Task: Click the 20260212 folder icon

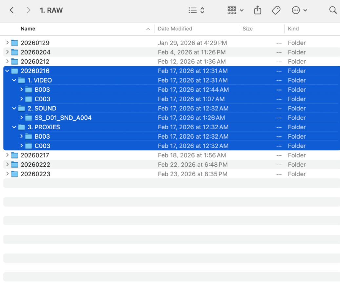Action: point(14,61)
